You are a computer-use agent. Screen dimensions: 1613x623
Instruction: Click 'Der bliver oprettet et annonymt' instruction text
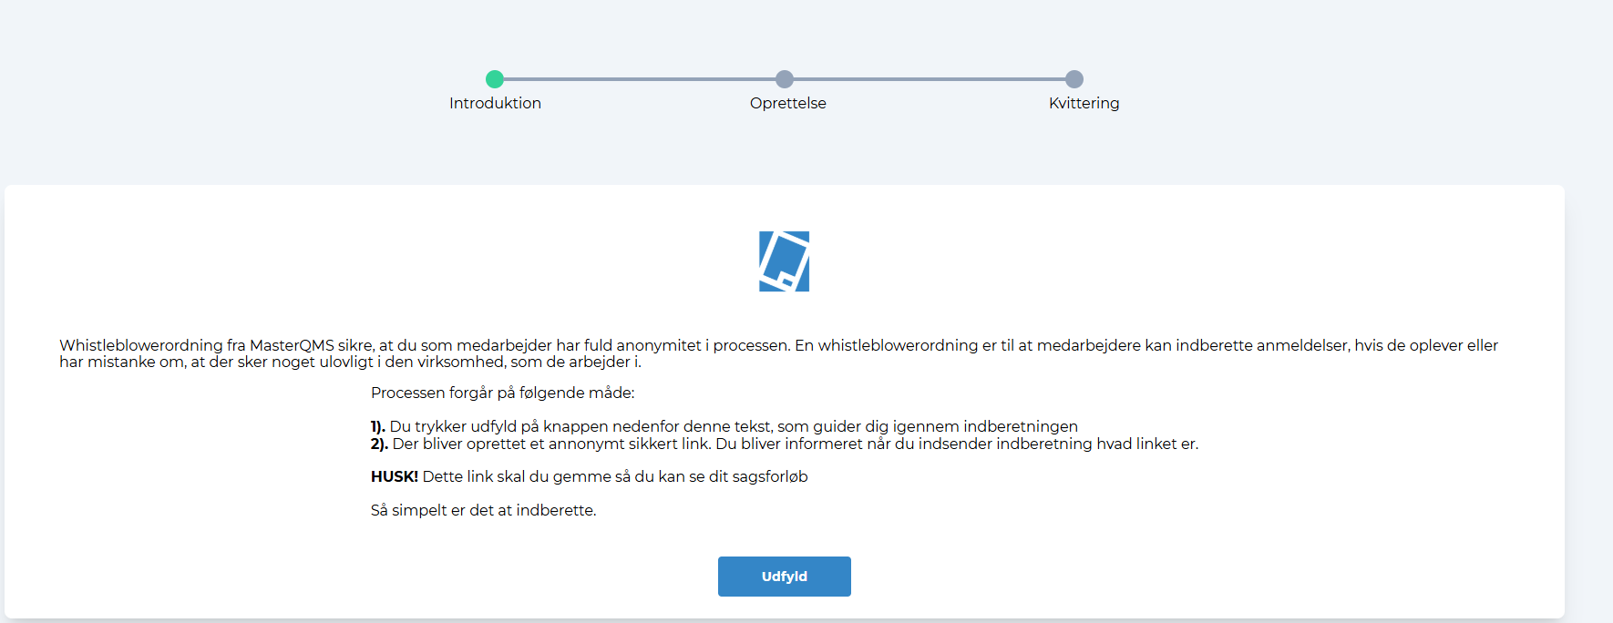795,444
